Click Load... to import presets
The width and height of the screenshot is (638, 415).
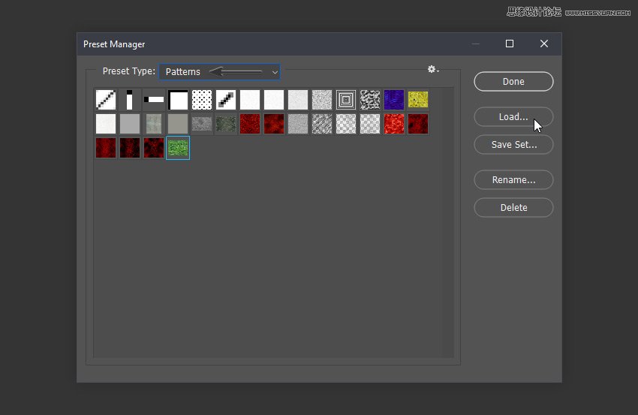[x=513, y=117]
